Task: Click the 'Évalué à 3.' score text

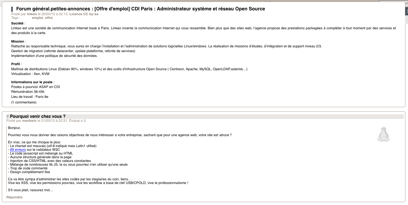Action: (x=78, y=121)
